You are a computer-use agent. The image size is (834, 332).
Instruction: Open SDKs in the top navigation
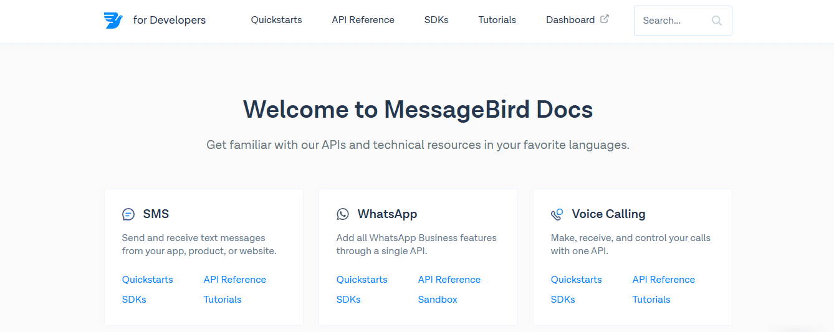tap(436, 20)
